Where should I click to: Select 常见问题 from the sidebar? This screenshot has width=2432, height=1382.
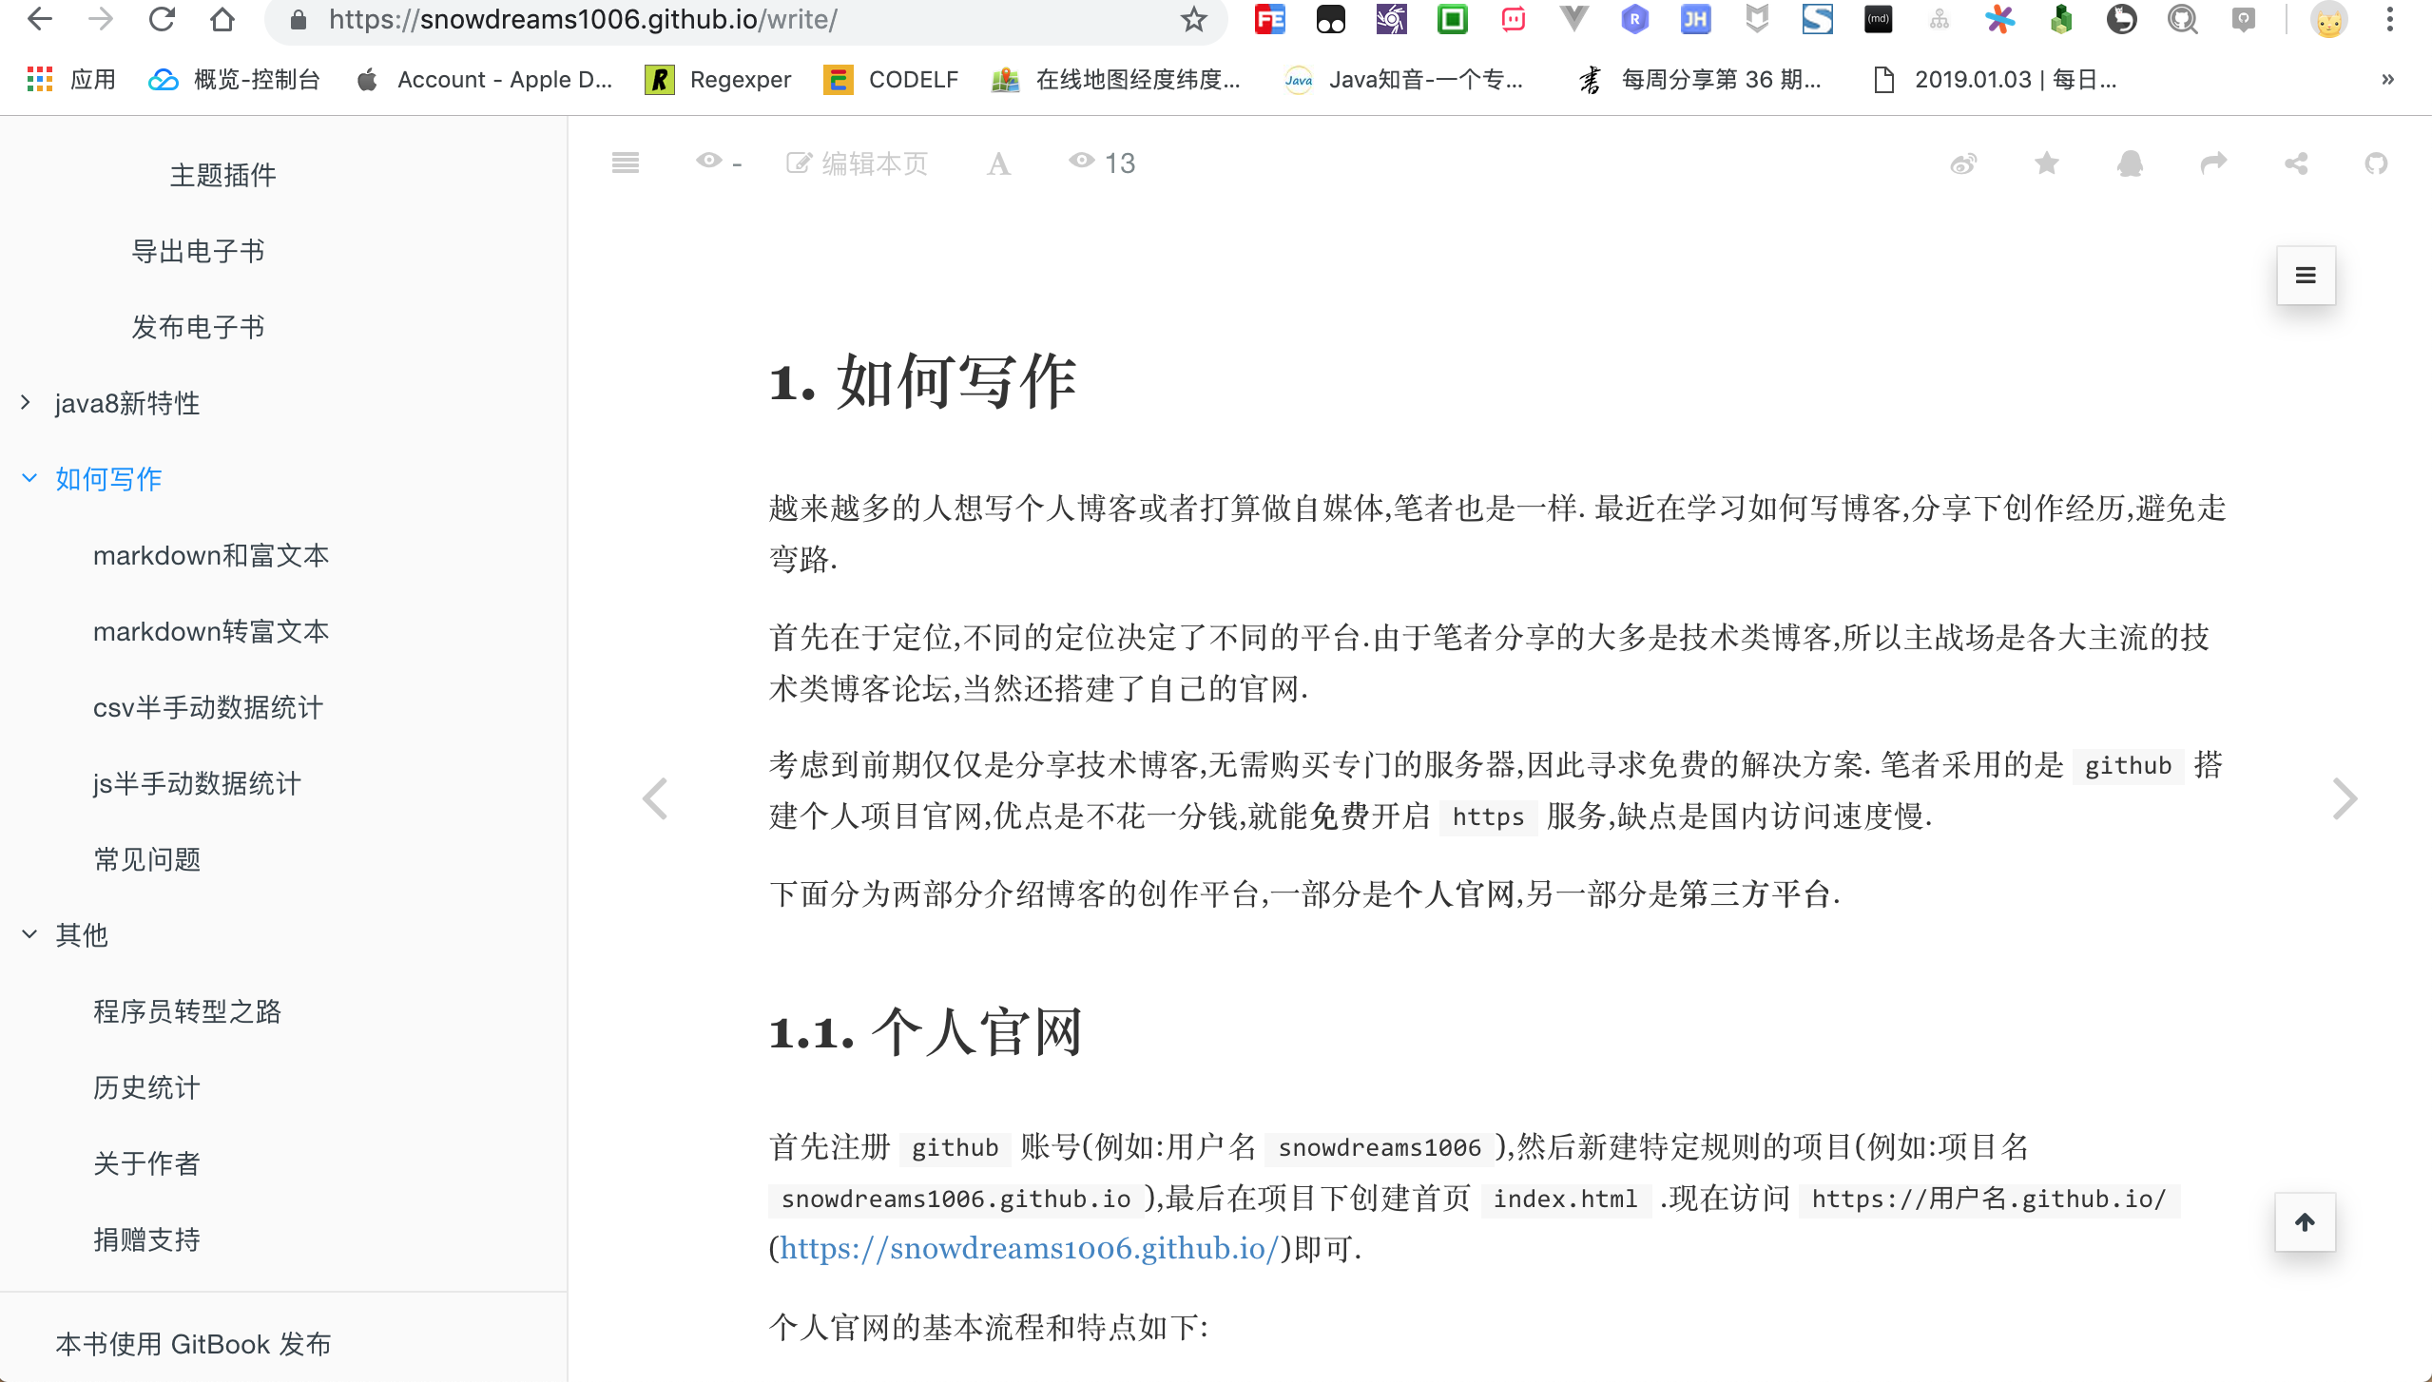pyautogui.click(x=147, y=859)
